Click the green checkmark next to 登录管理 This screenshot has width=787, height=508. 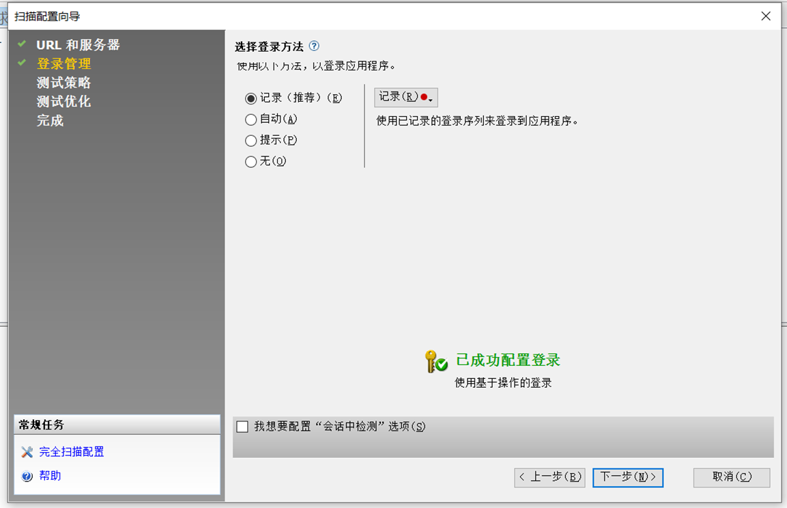[22, 65]
